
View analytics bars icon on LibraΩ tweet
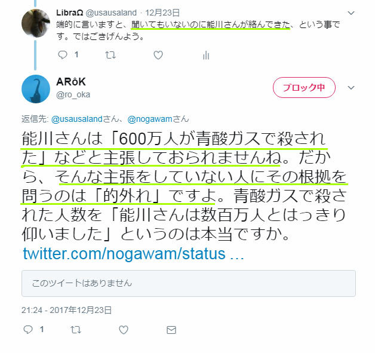tap(206, 56)
